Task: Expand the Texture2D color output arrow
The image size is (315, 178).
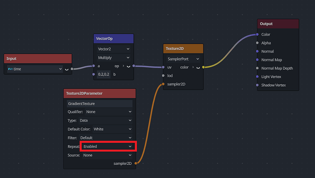Action: point(193,67)
